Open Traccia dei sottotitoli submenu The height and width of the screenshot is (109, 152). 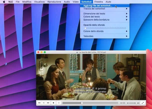point(105,9)
